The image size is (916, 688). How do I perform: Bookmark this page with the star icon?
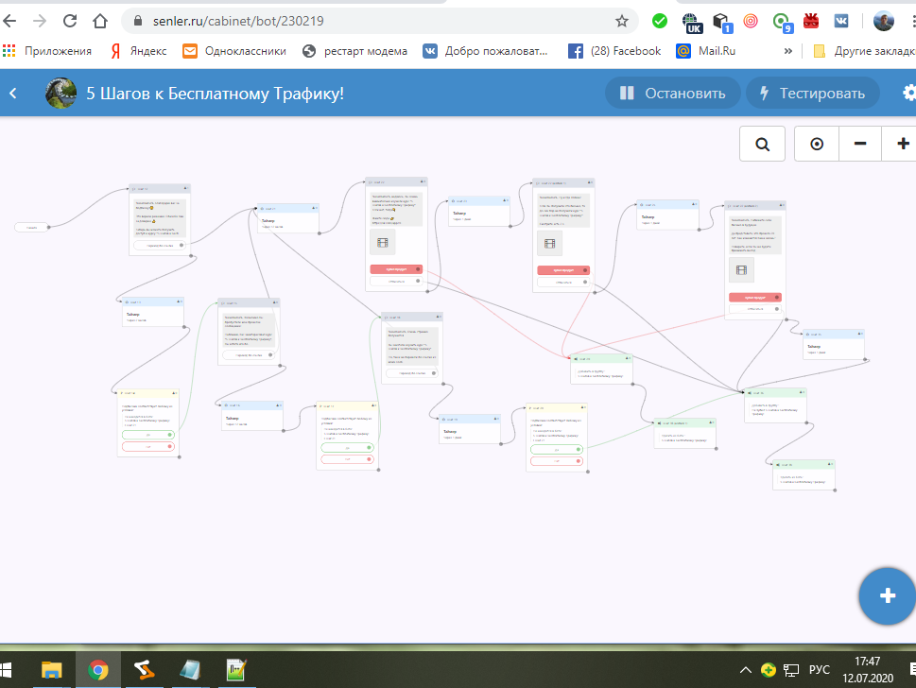[621, 21]
